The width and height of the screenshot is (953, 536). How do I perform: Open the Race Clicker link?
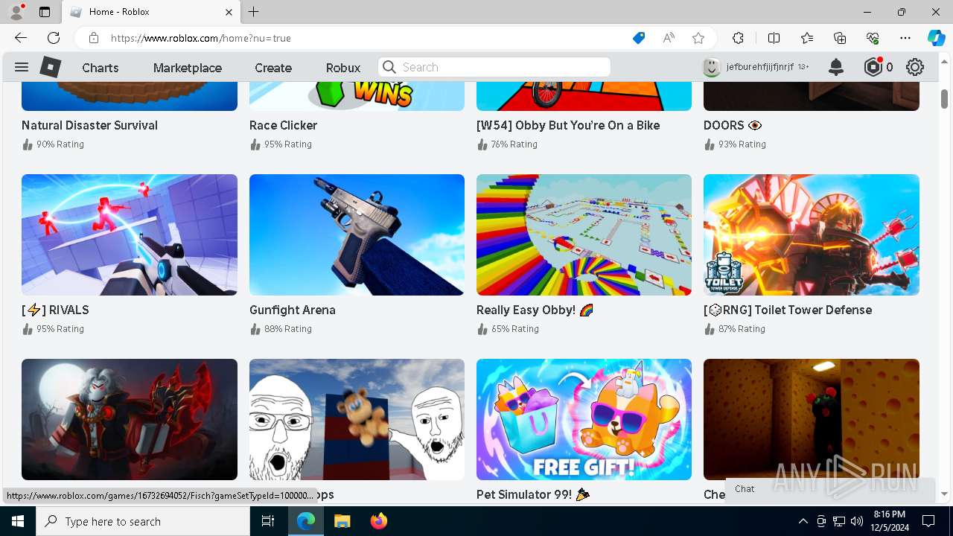point(283,125)
